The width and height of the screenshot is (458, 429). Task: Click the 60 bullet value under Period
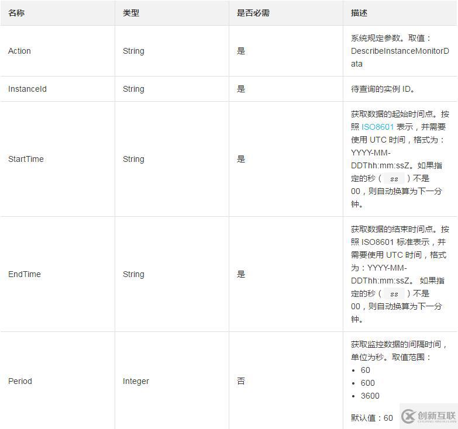pyautogui.click(x=366, y=370)
